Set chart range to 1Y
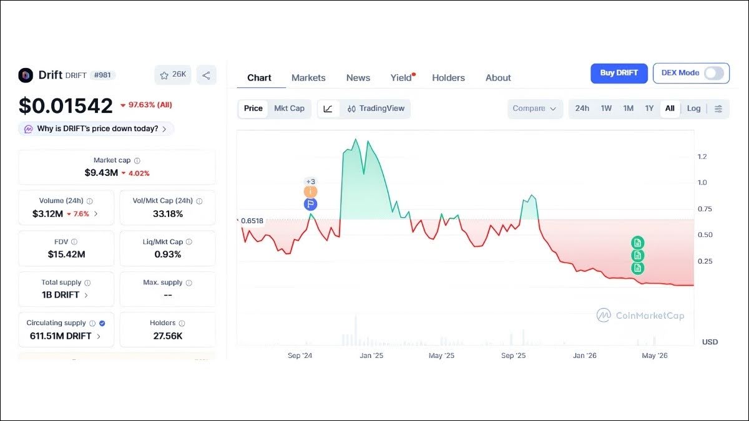Image resolution: width=749 pixels, height=421 pixels. [x=649, y=109]
